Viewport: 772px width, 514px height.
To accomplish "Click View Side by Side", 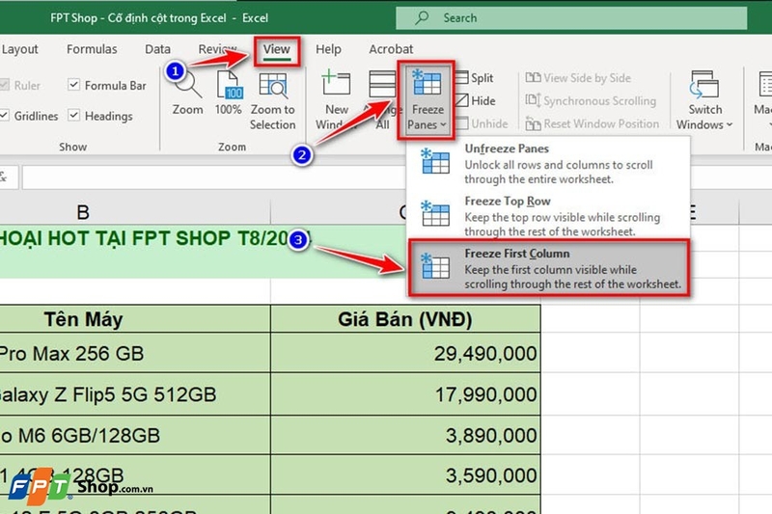I will (578, 78).
